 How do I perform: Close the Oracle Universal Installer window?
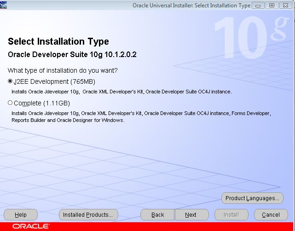click(285, 6)
